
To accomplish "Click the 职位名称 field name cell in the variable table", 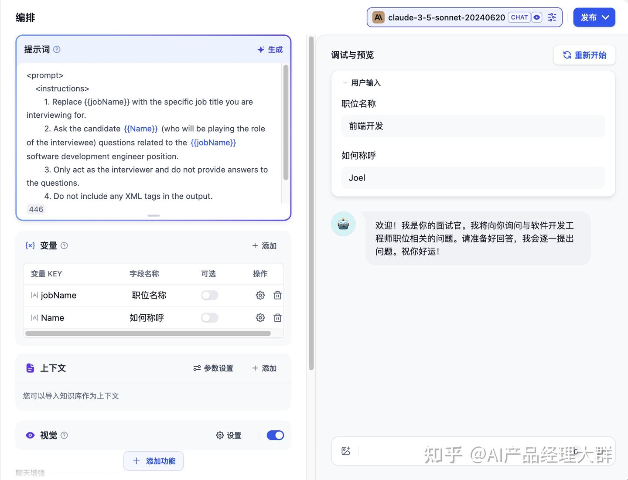I will [149, 295].
